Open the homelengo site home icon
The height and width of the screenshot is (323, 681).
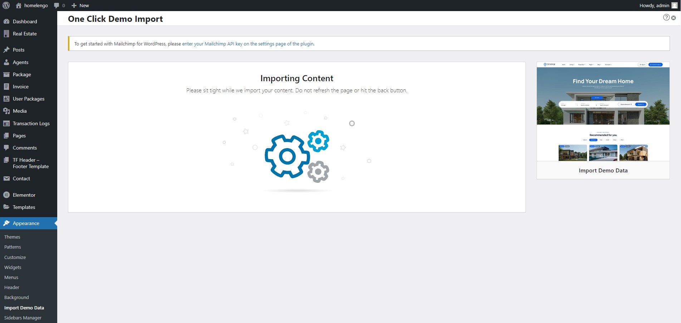[x=19, y=5]
